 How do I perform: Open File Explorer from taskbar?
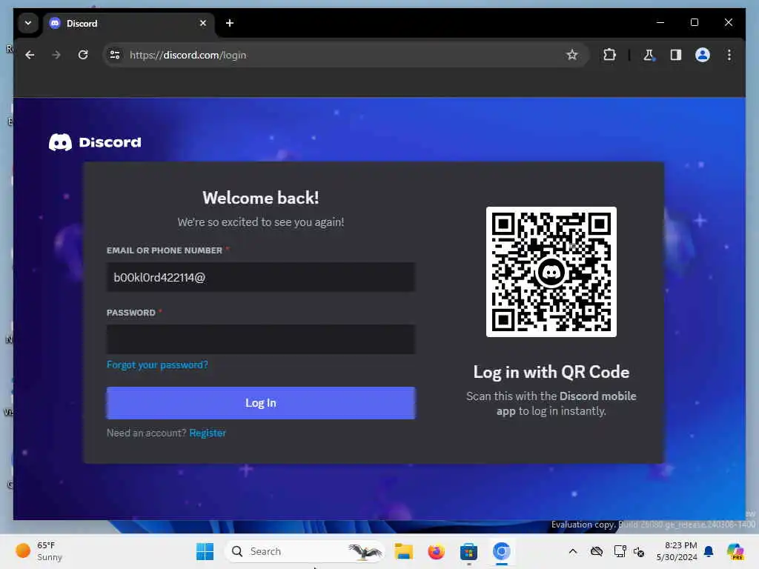404,551
